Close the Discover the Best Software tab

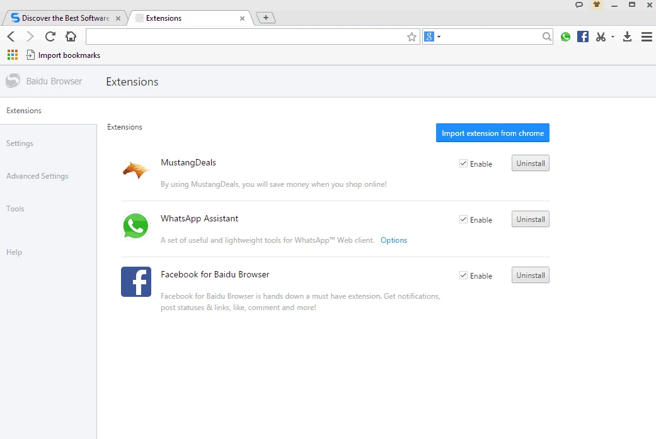click(x=118, y=18)
